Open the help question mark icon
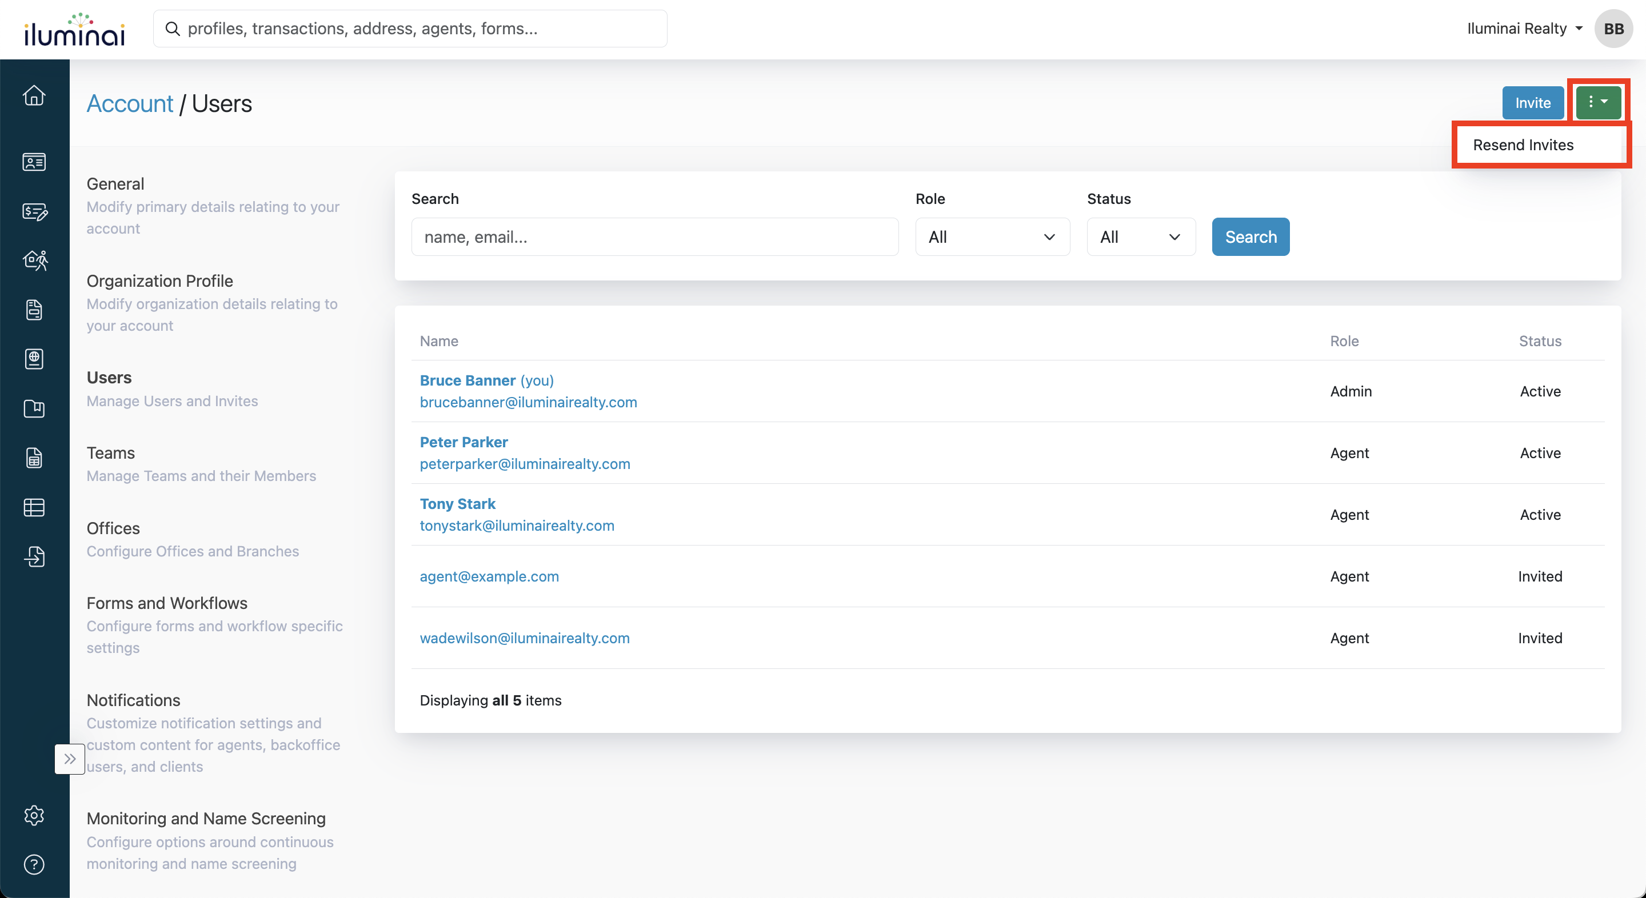This screenshot has width=1646, height=898. point(34,864)
